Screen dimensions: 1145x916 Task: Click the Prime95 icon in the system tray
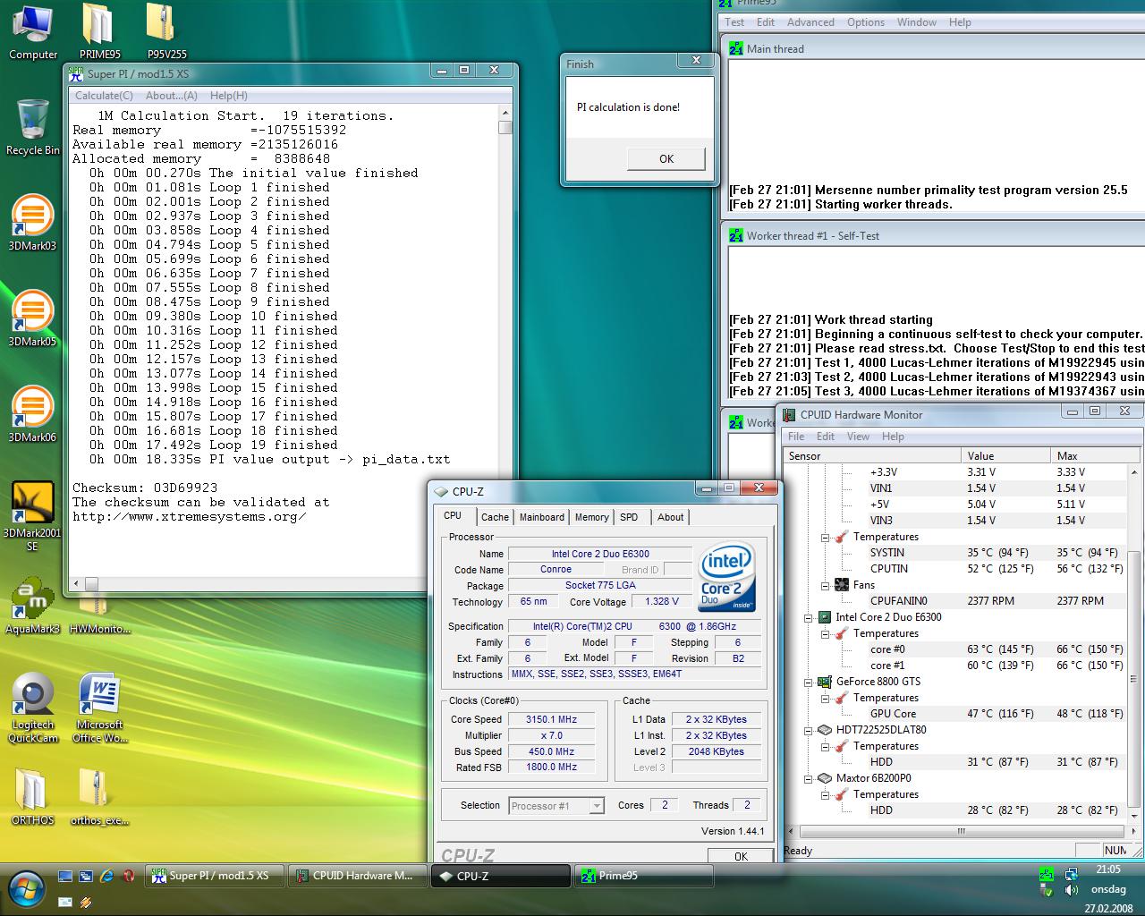[1047, 874]
